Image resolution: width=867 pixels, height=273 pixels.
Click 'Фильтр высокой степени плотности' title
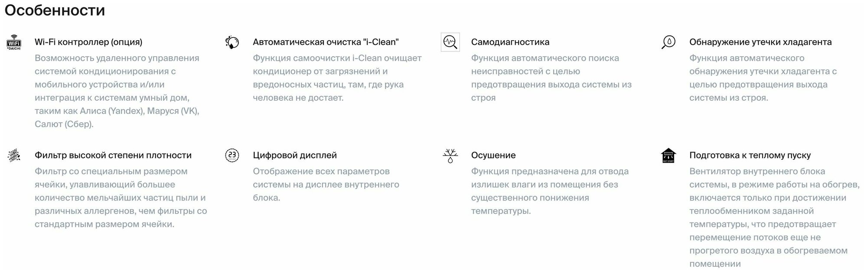click(113, 156)
